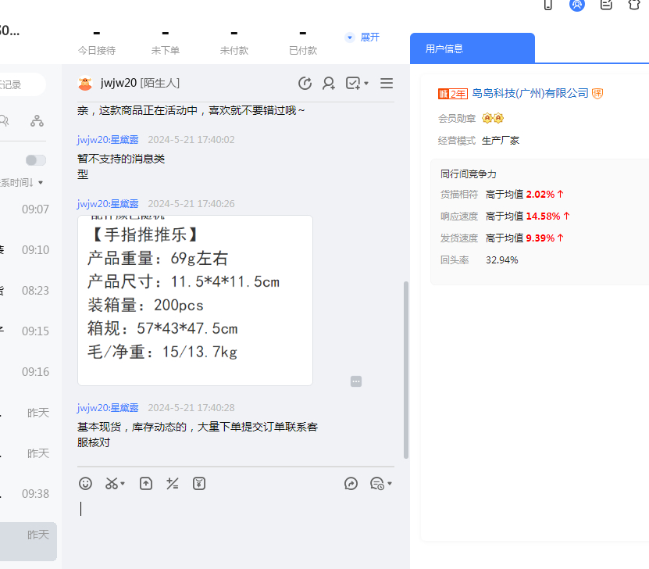Click the message text input area
This screenshot has height=569, width=649.
coord(234,520)
